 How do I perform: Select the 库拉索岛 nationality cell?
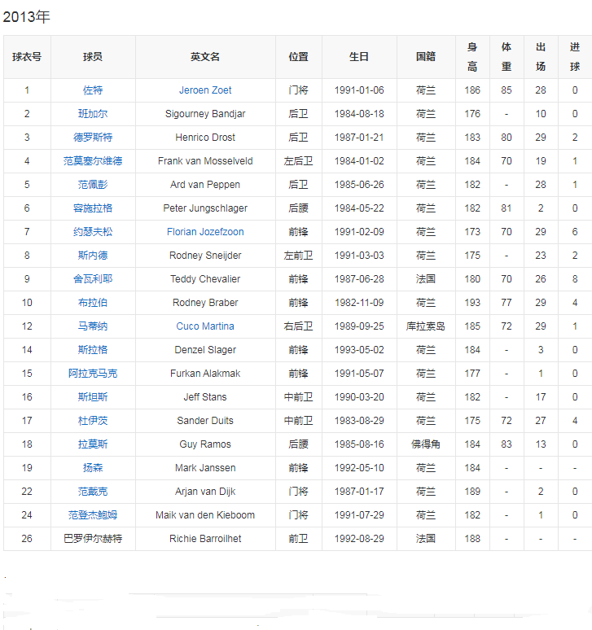[x=426, y=326]
